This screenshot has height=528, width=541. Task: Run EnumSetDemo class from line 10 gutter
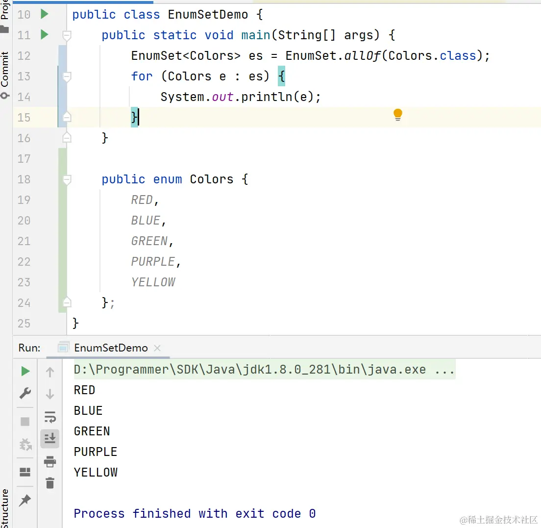coord(44,14)
